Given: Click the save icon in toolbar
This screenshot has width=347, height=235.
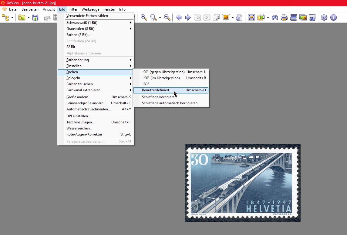Looking at the screenshot, I should click(x=35, y=18).
